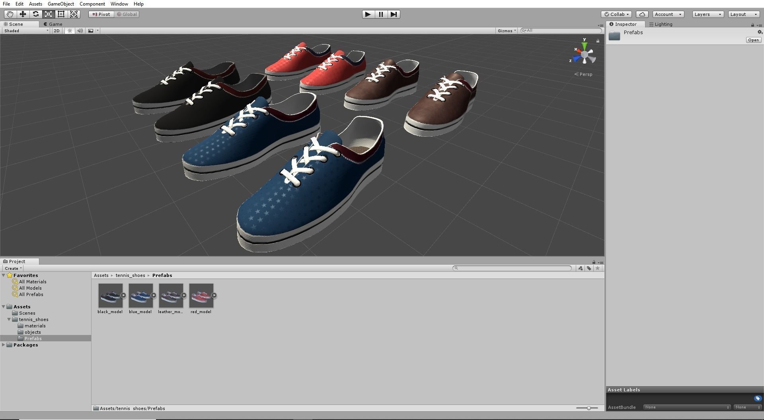Toggle 2D scene view mode

point(57,31)
